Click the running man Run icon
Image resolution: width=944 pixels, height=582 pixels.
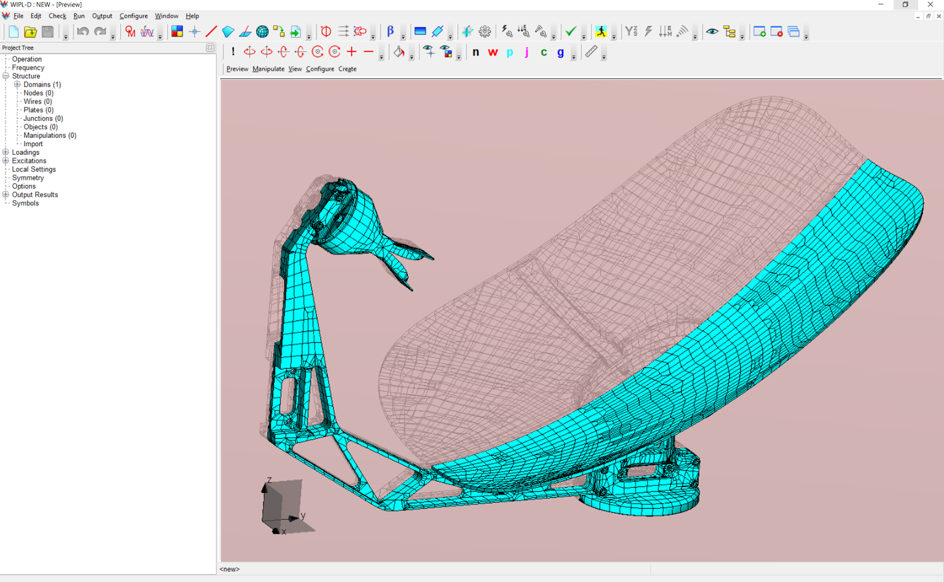point(601,32)
